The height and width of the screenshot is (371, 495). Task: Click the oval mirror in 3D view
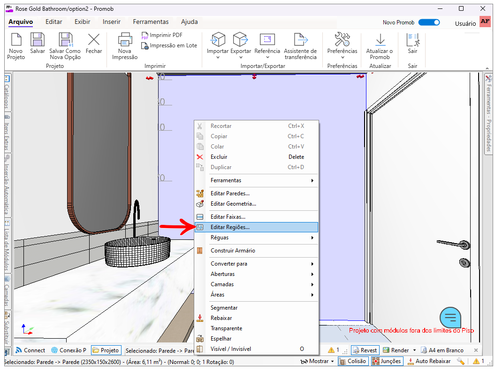click(99, 153)
